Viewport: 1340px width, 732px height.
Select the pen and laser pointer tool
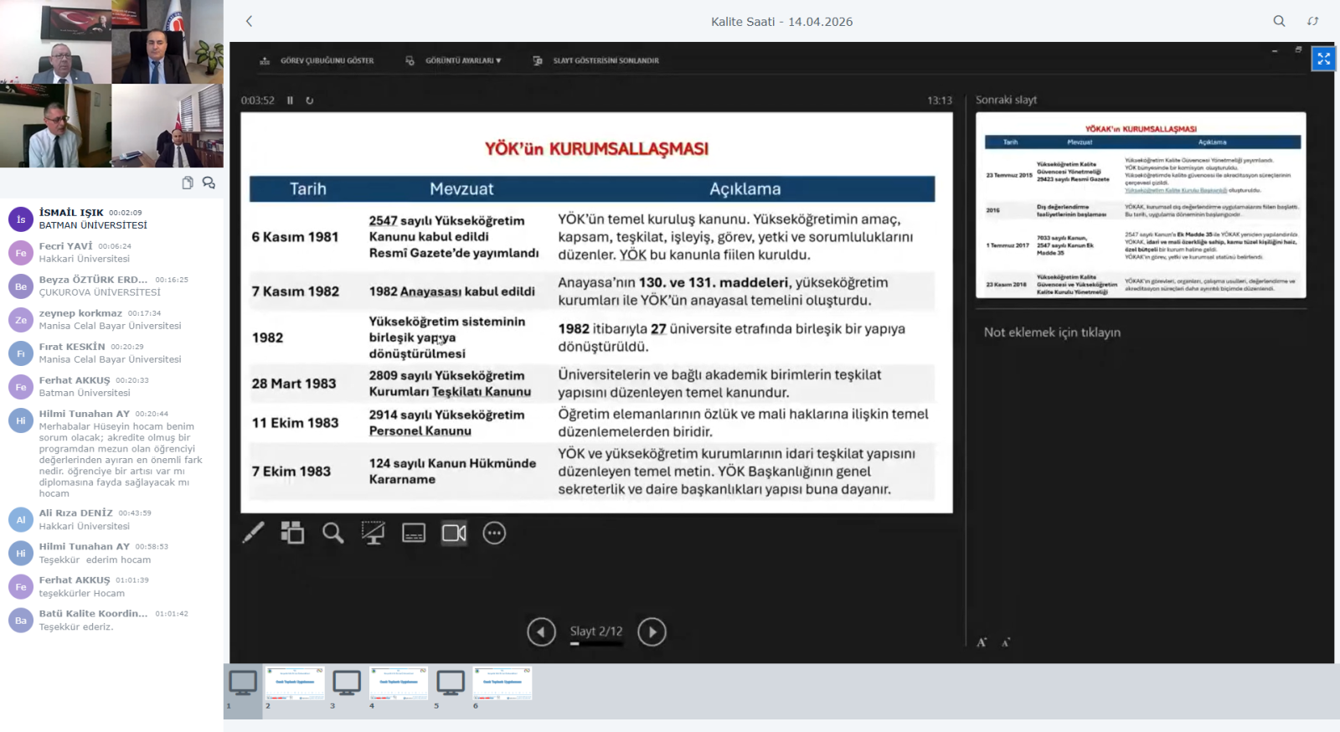click(x=253, y=533)
